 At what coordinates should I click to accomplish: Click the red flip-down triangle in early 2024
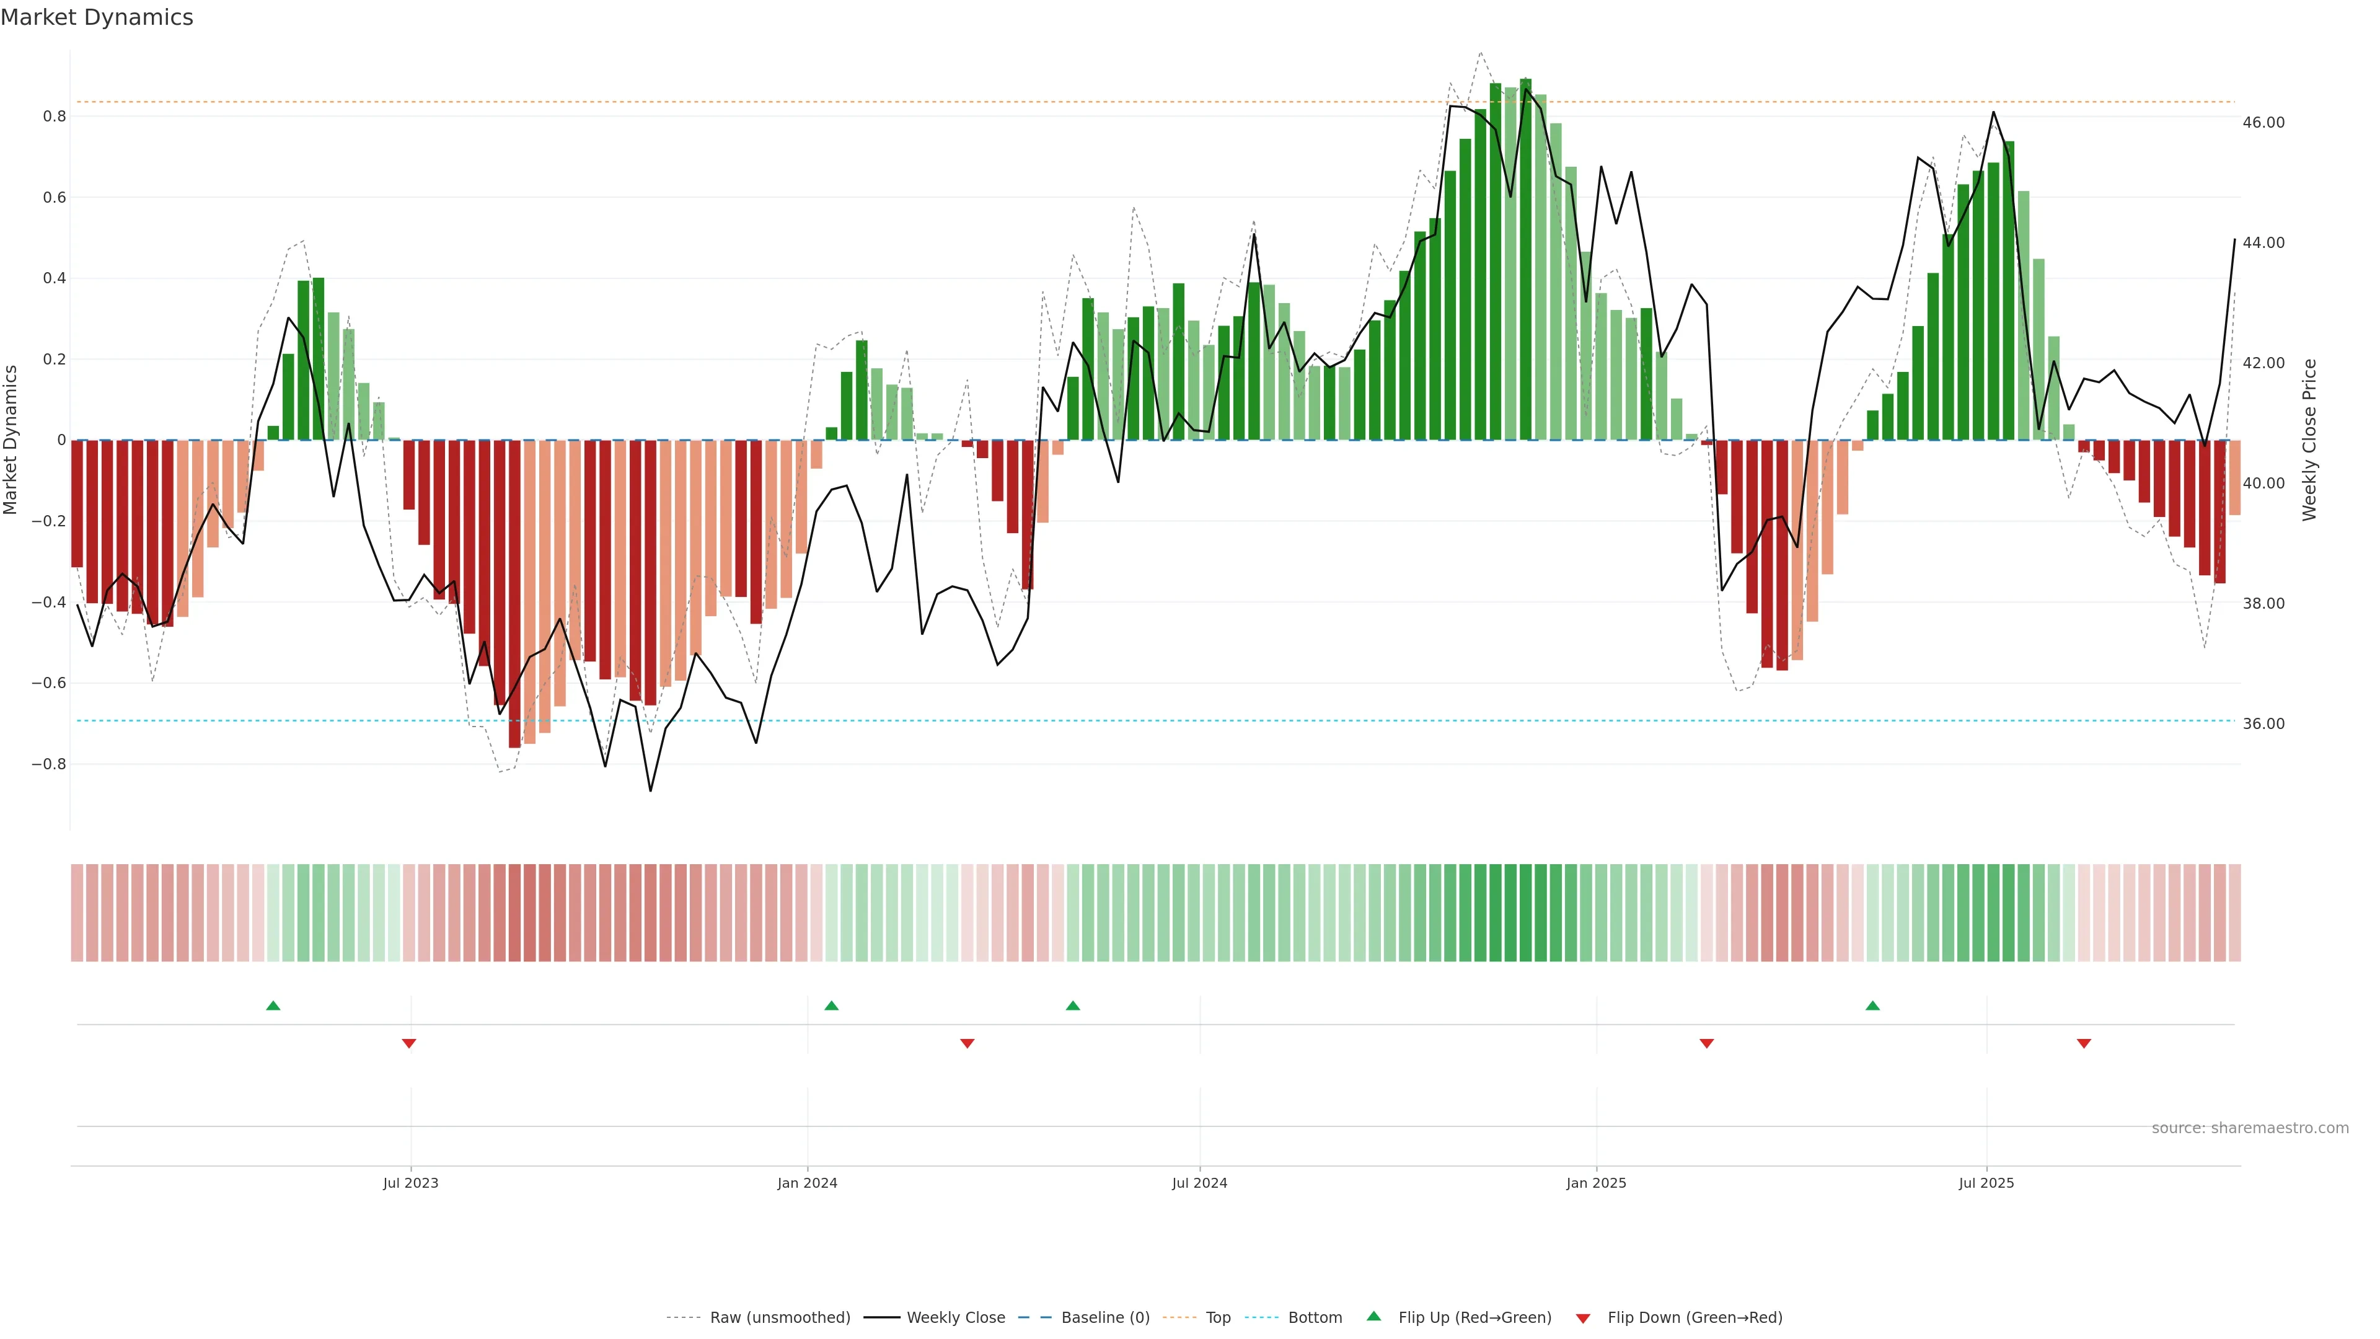tap(967, 1043)
